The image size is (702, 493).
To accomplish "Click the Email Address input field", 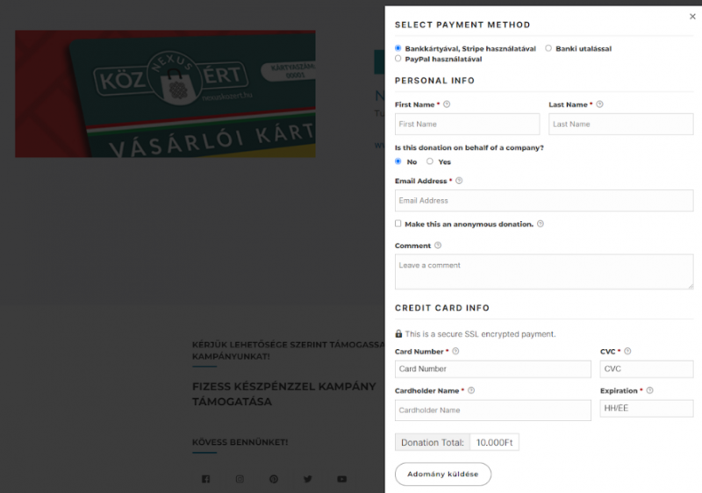I will tap(544, 200).
